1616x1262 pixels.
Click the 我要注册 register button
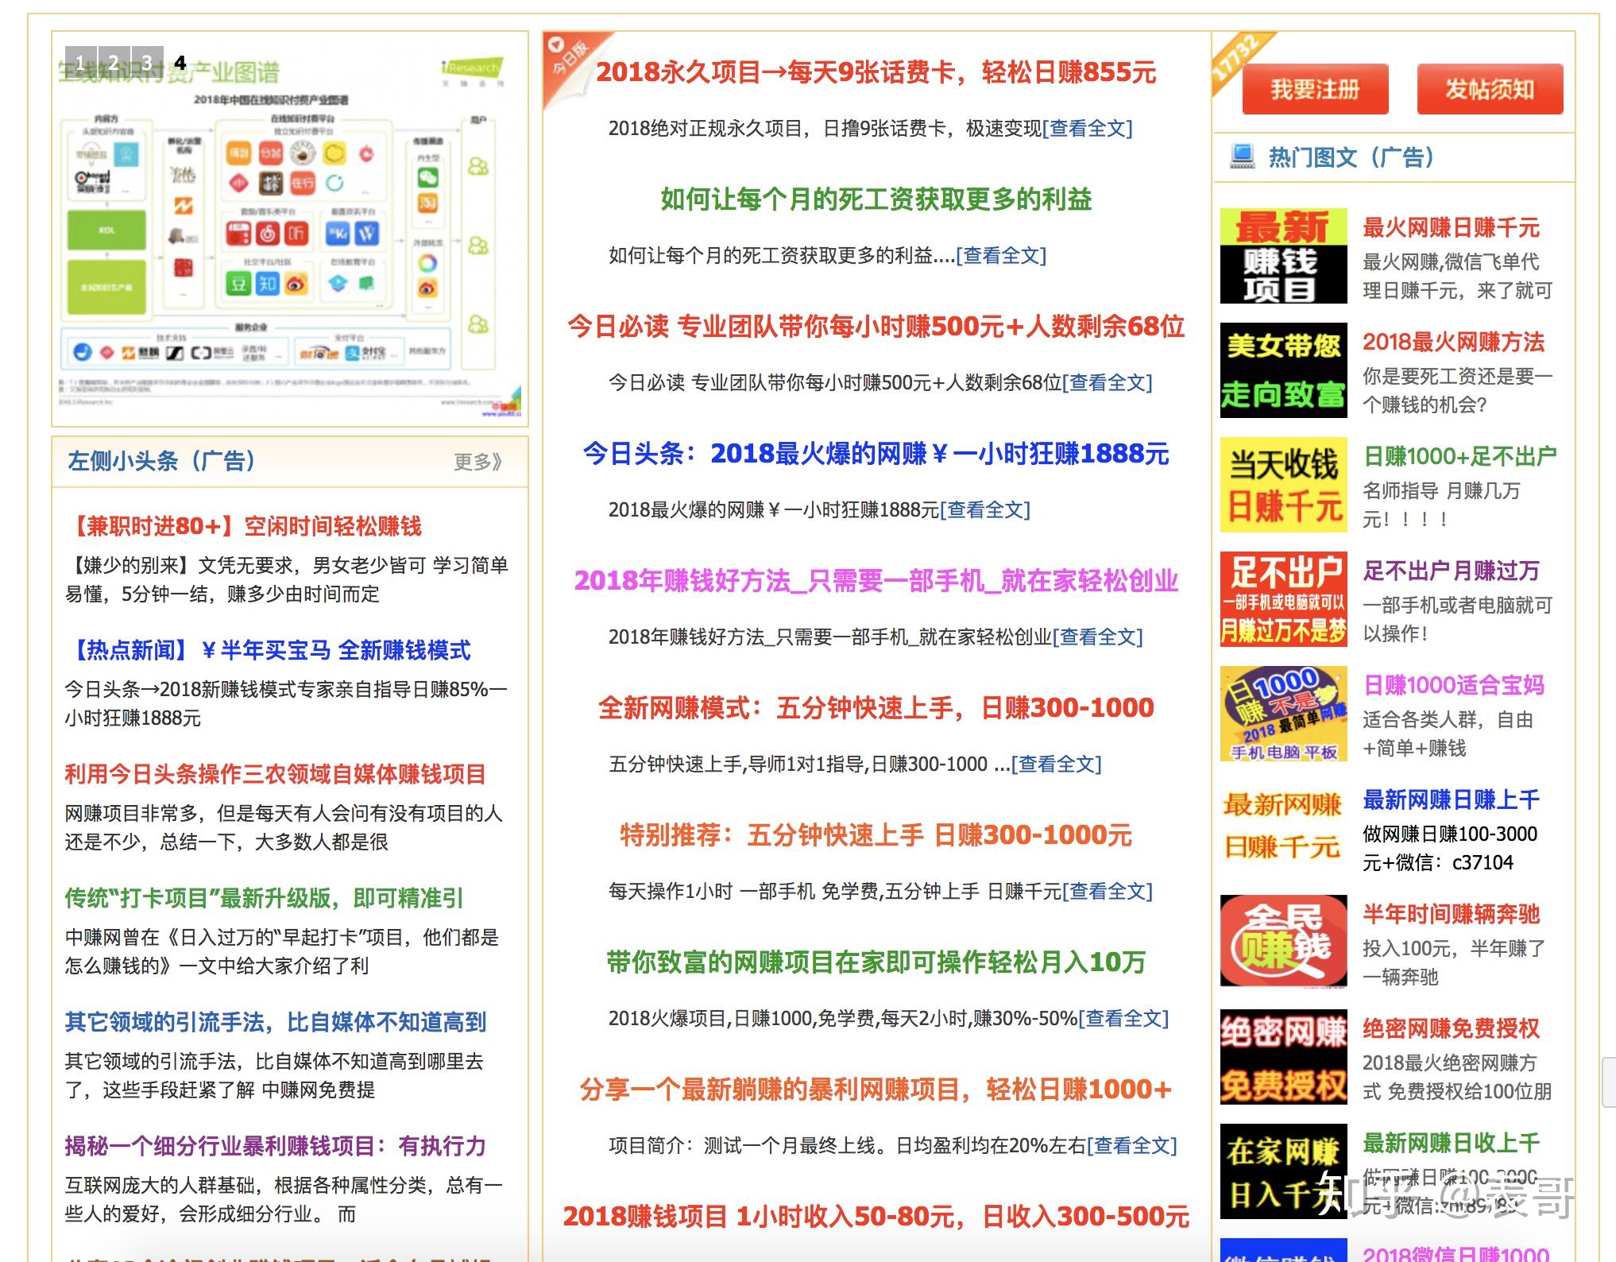pos(1315,89)
